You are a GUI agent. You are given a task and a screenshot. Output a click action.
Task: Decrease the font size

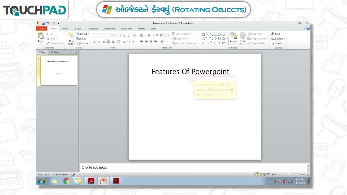[129, 36]
